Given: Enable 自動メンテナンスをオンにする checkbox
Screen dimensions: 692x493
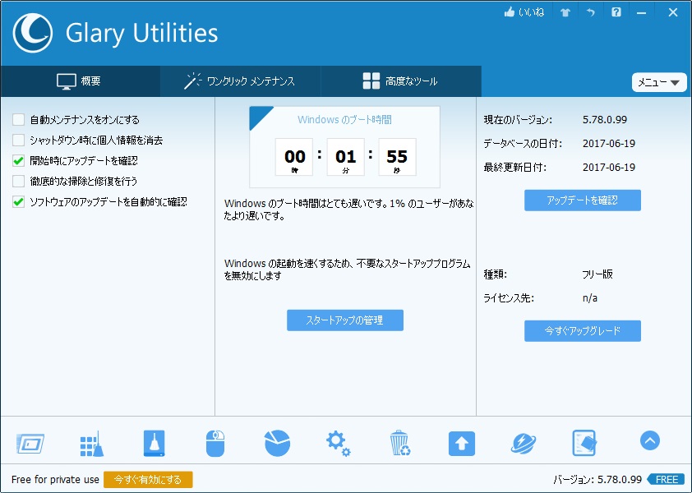Looking at the screenshot, I should click(16, 118).
